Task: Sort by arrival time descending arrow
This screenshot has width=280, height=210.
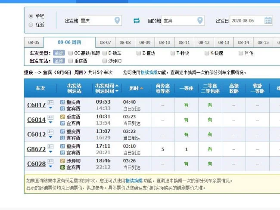Action: 117,91
